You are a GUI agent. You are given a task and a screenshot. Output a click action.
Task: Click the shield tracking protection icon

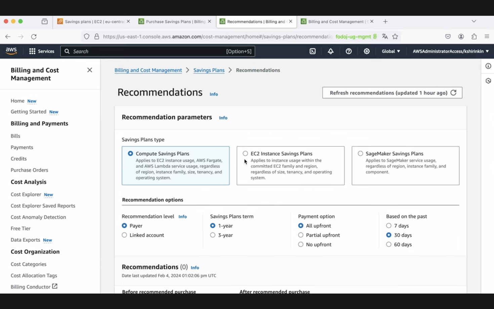coord(87,37)
